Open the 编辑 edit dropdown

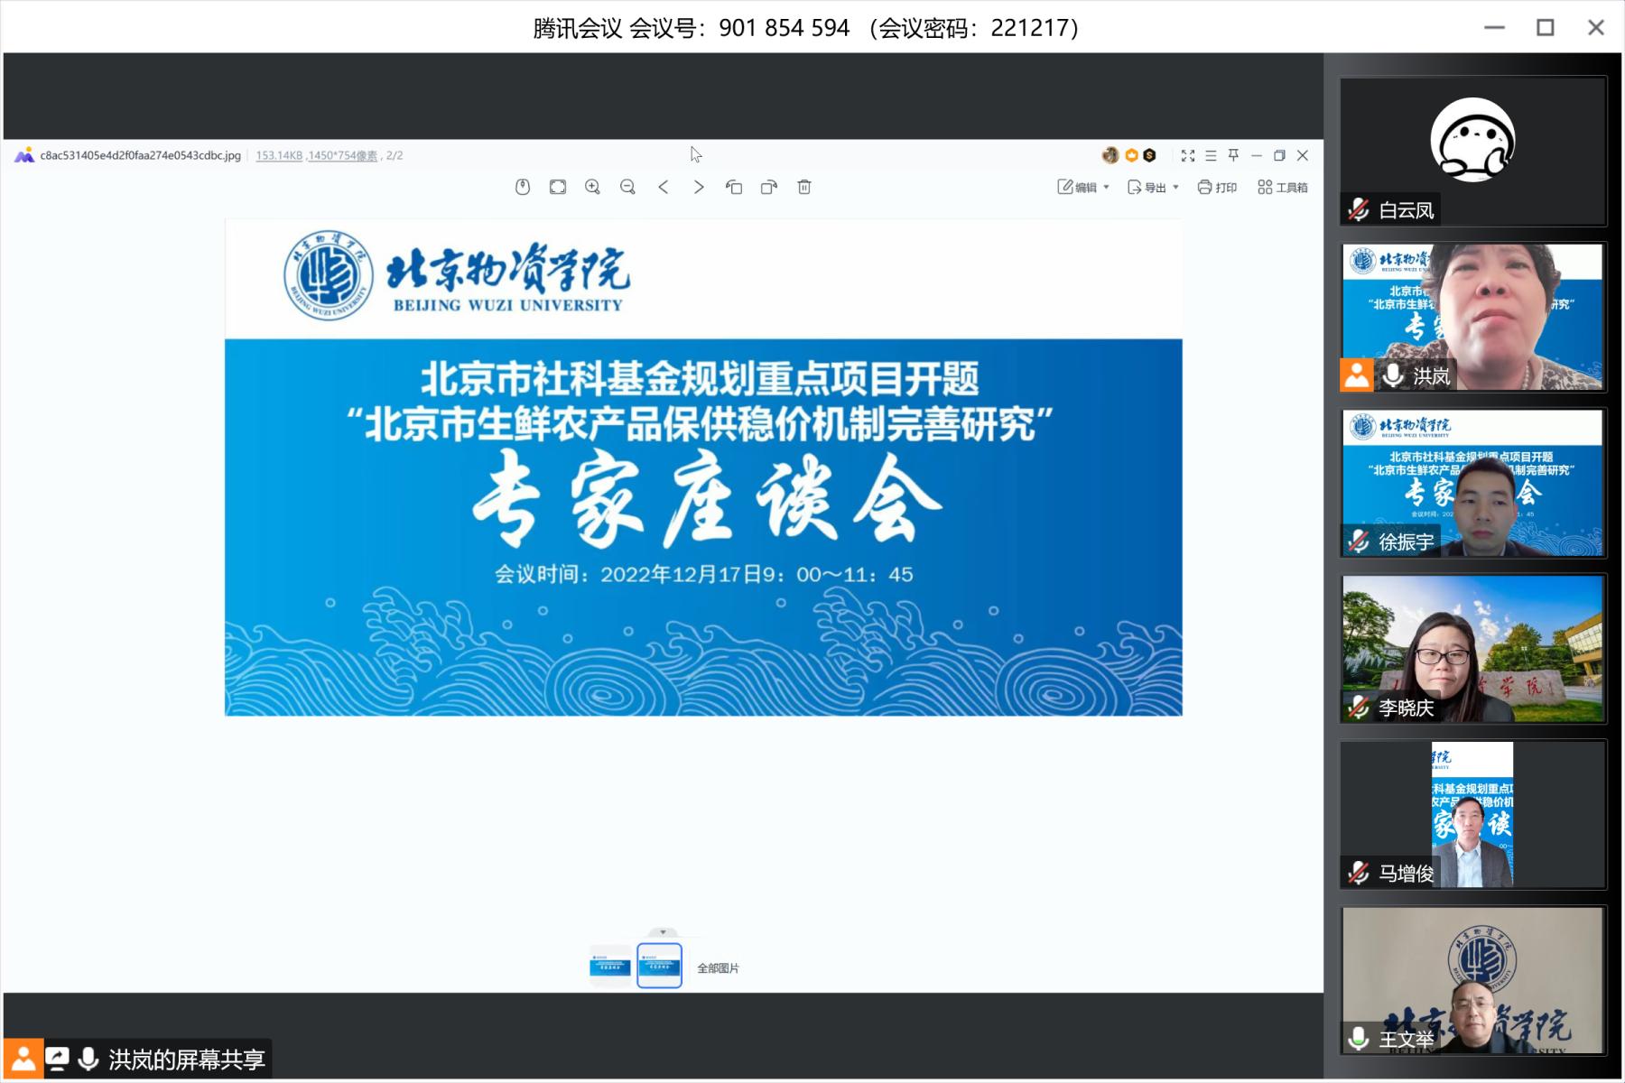tap(1083, 187)
